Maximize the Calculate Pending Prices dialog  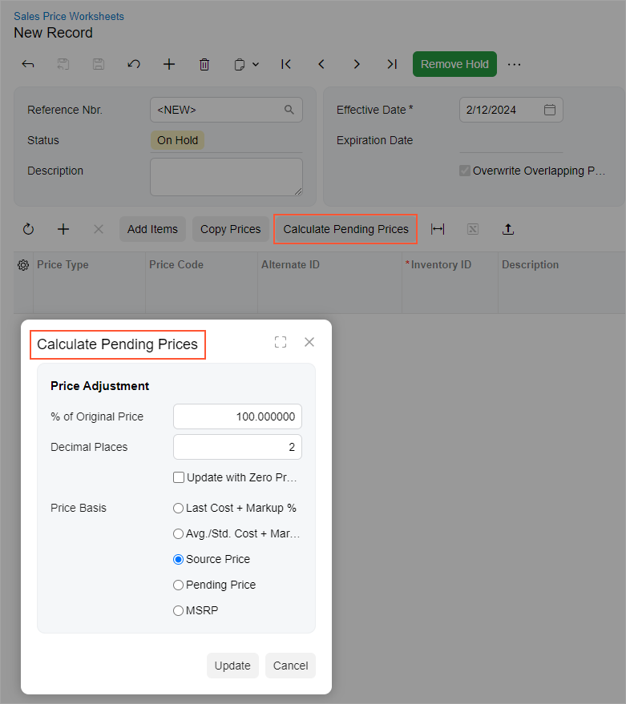click(x=280, y=342)
